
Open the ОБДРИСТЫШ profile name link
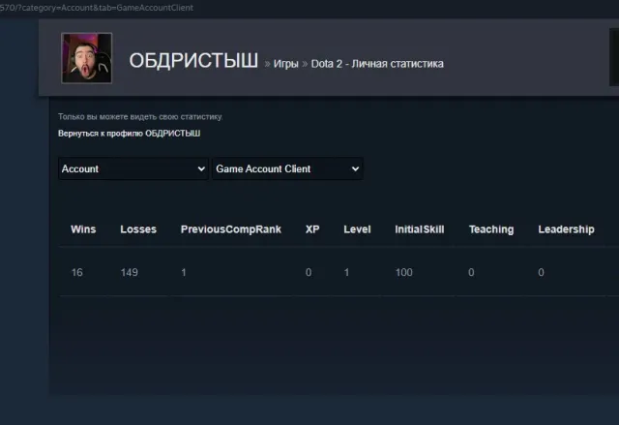[x=193, y=61]
